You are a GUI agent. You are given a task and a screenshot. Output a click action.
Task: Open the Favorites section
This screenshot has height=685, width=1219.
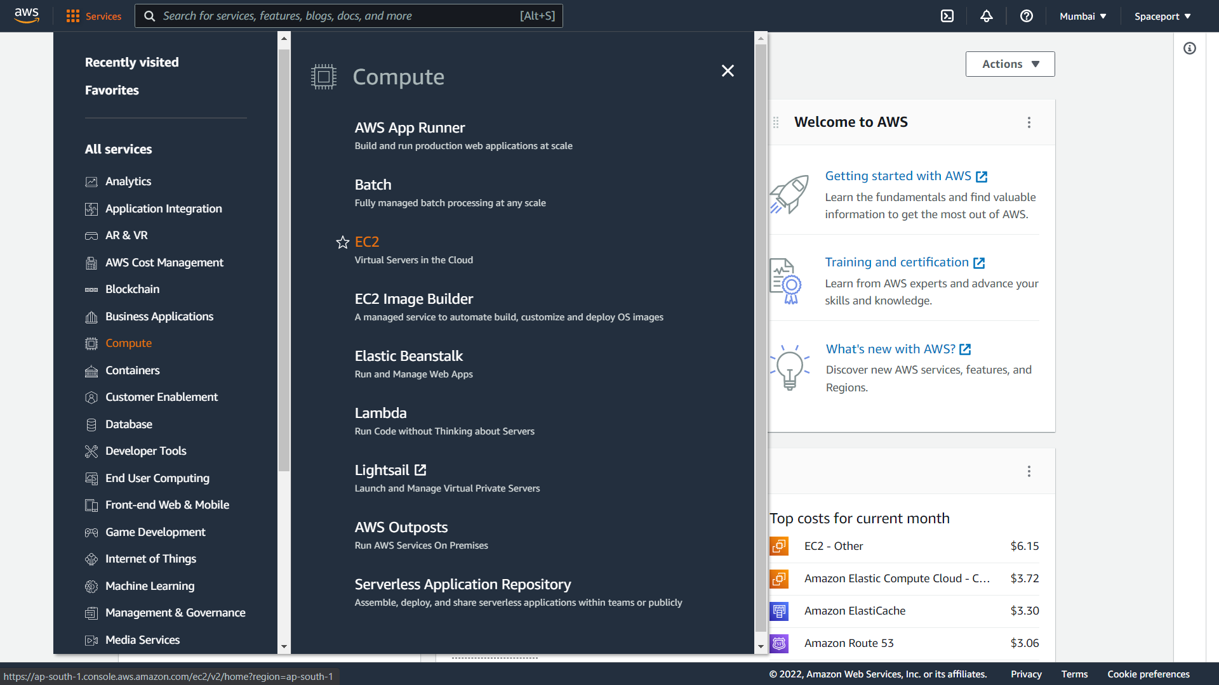112,90
